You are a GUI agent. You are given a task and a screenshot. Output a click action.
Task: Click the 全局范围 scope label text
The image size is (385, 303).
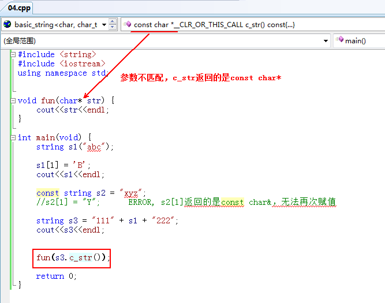[20, 41]
